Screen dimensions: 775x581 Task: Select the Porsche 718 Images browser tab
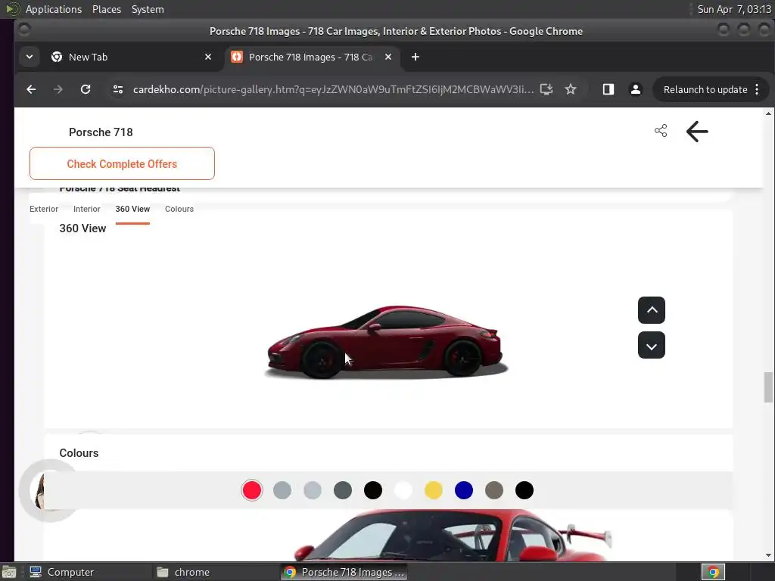(311, 57)
